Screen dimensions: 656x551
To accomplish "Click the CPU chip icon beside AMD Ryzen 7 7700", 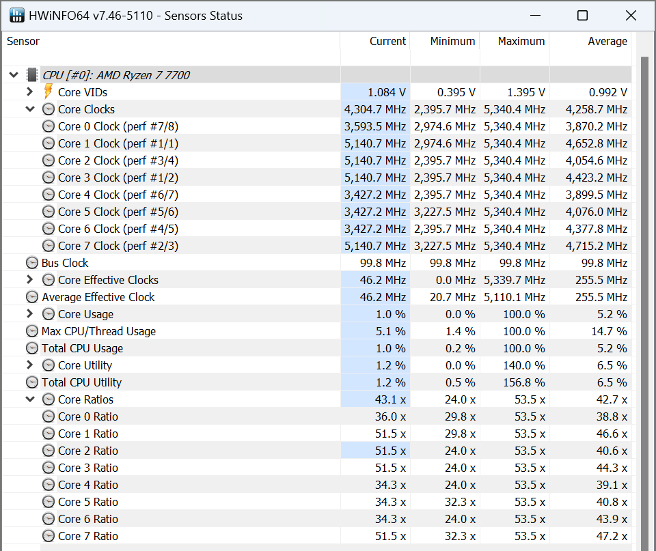I will (x=32, y=75).
